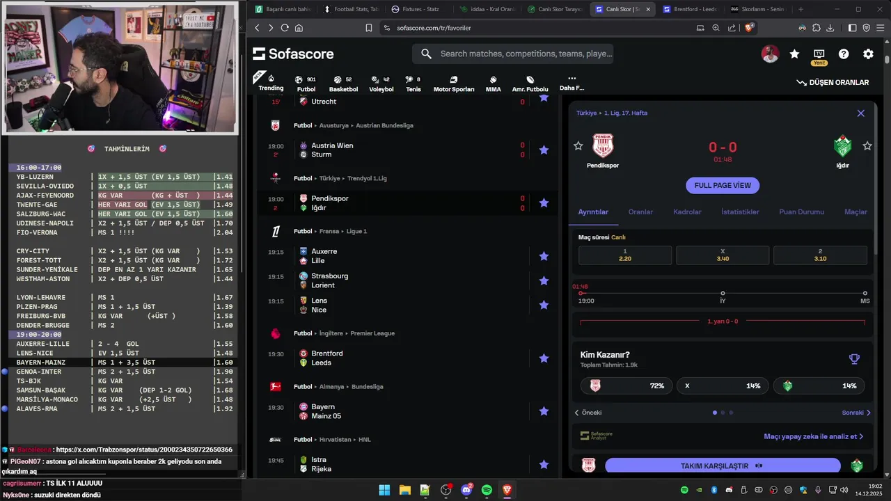891x501 pixels.
Task: Go to Önceki poll card
Action: click(588, 413)
